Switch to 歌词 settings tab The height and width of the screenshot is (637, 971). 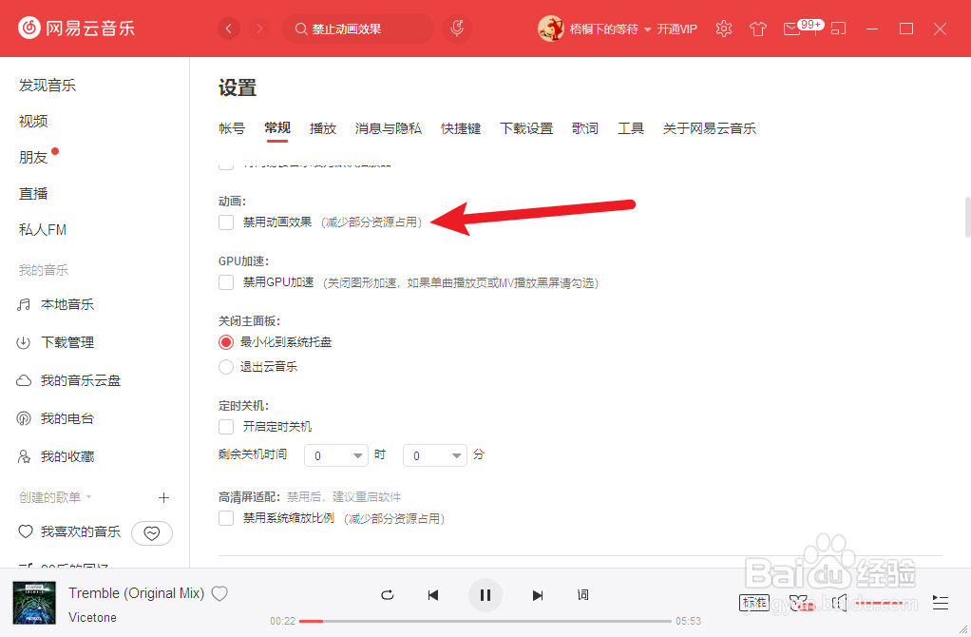point(585,128)
